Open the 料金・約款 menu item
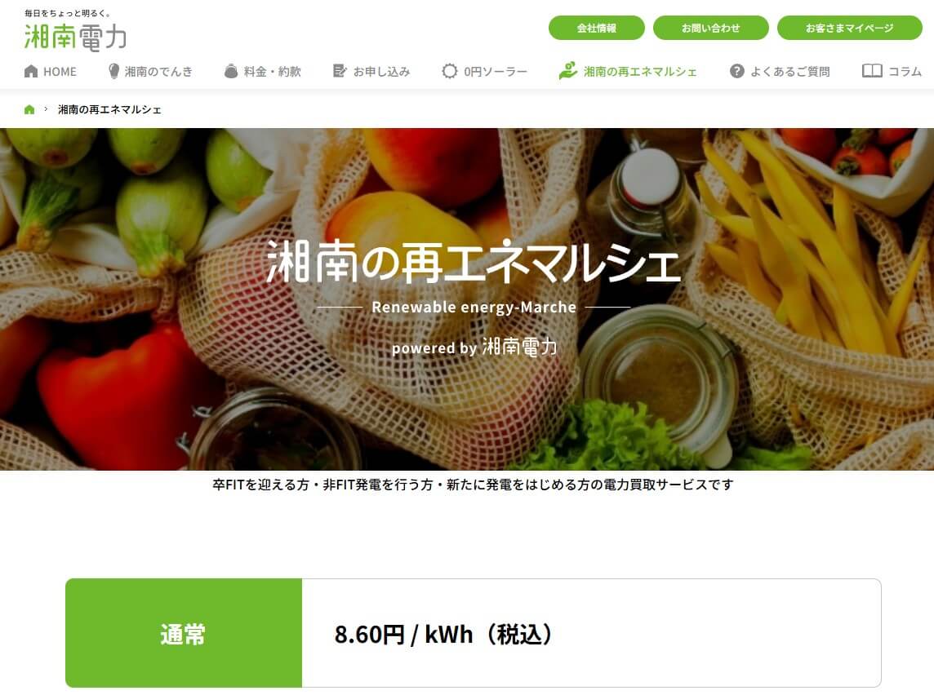 pos(272,72)
